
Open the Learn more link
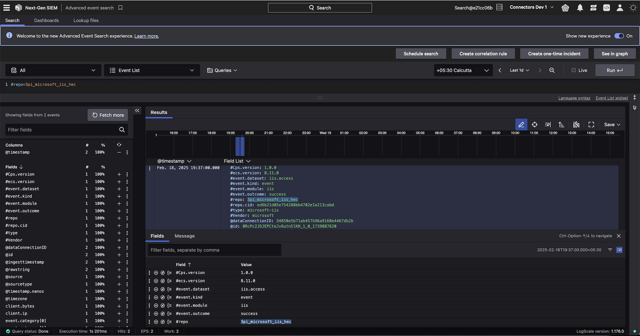pyautogui.click(x=146, y=36)
